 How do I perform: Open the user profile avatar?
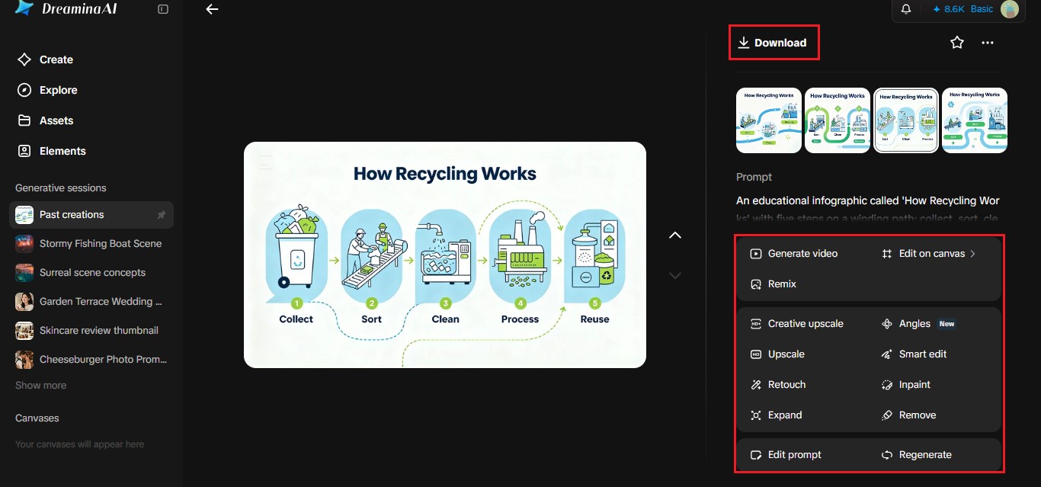tap(1010, 9)
